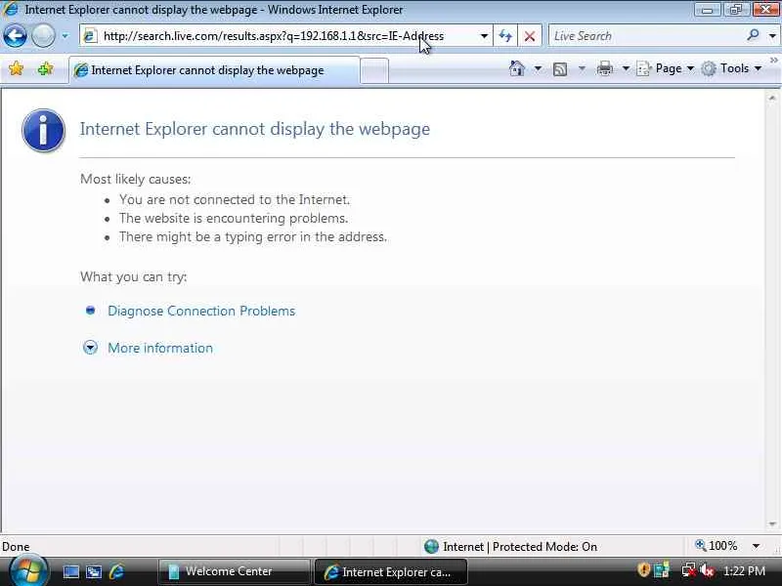Viewport: 782px width, 586px height.
Task: Select Internet Explorer taskbar button
Action: point(391,571)
